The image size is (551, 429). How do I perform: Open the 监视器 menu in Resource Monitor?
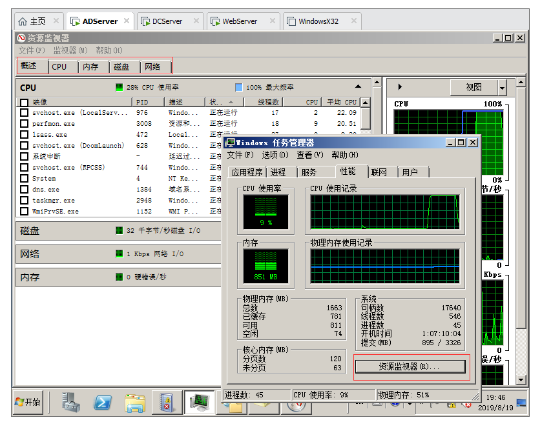[70, 50]
